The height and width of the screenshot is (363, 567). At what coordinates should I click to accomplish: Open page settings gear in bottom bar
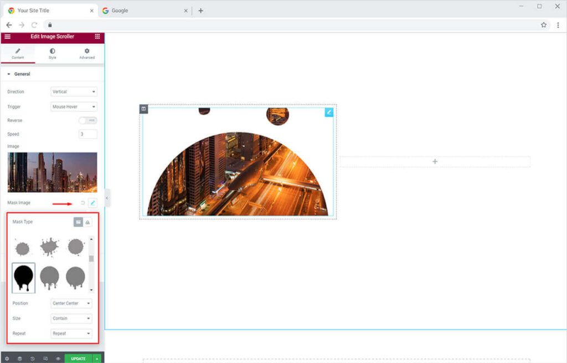point(7,359)
